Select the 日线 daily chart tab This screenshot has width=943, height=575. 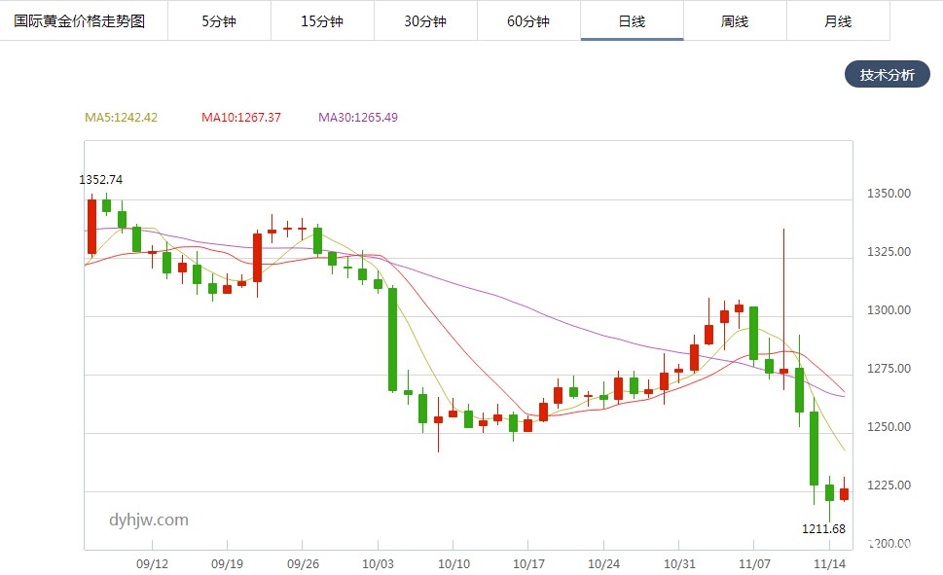632,21
